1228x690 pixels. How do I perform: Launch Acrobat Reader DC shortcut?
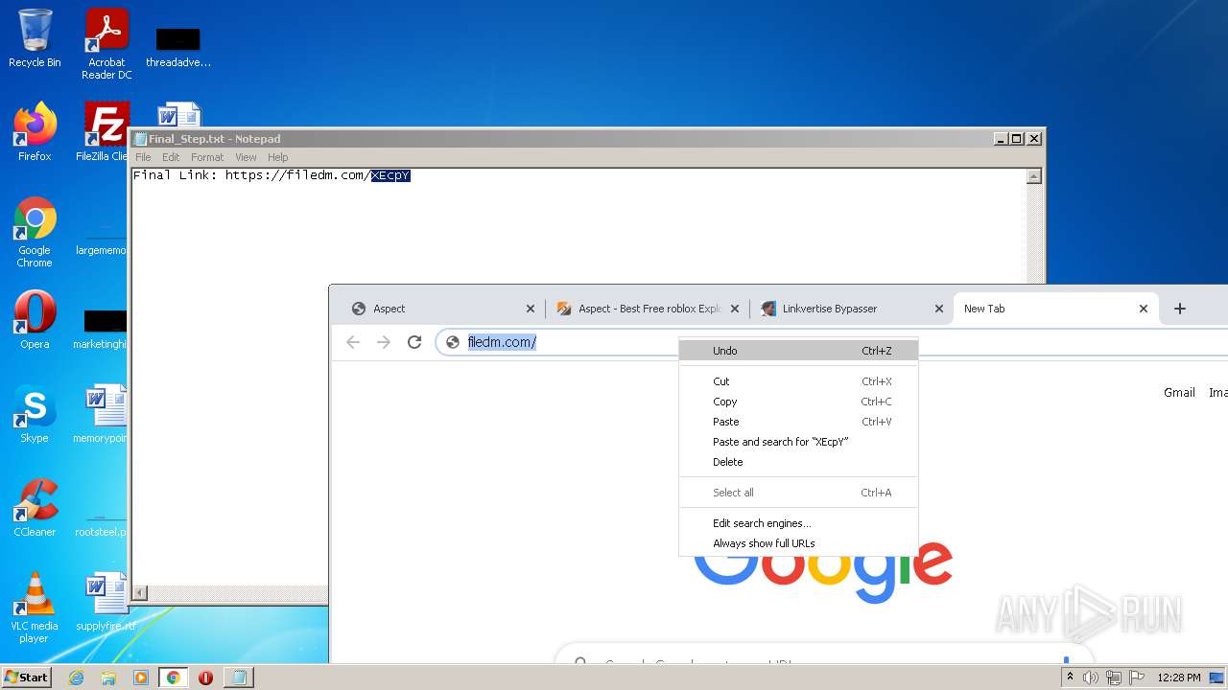click(106, 44)
